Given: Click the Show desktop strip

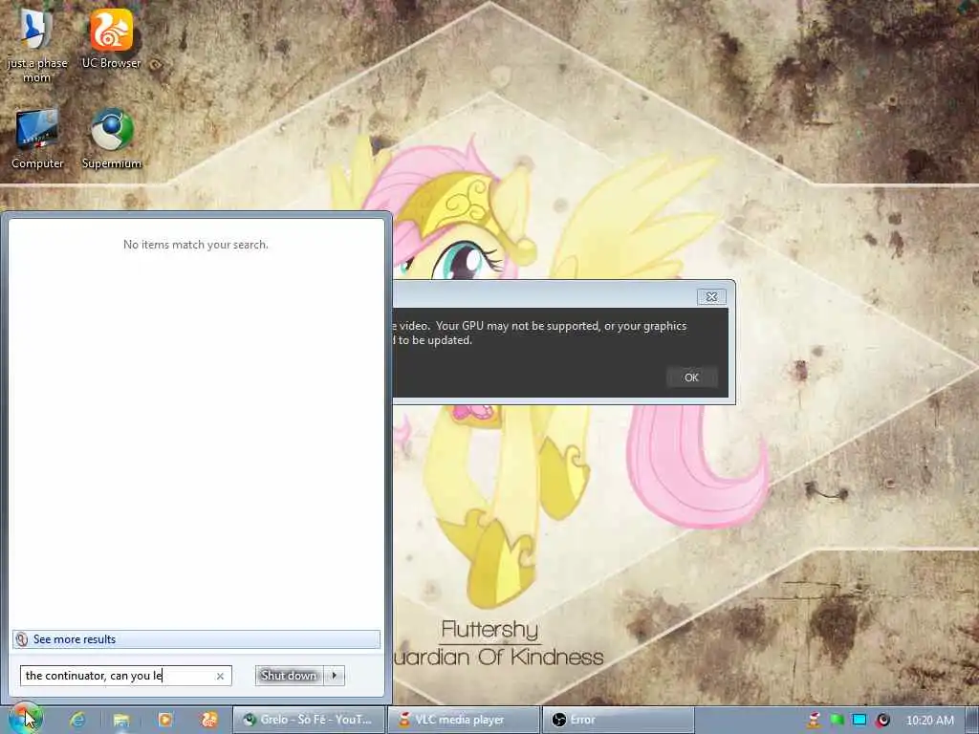Looking at the screenshot, I should 972,720.
